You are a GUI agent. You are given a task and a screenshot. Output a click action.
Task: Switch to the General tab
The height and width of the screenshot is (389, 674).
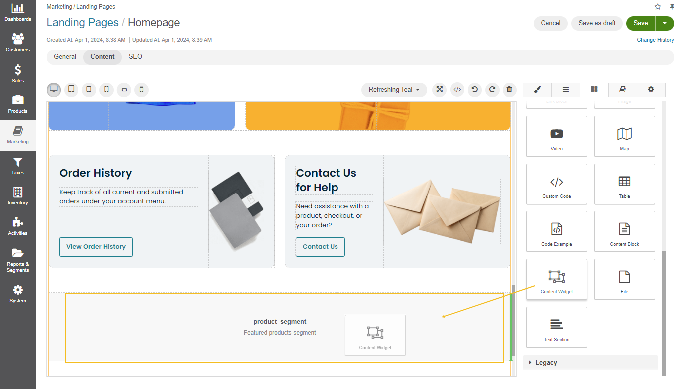click(x=65, y=57)
